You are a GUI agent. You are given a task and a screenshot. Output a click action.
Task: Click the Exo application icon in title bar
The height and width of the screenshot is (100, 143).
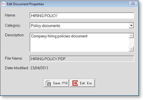pos(4,4)
